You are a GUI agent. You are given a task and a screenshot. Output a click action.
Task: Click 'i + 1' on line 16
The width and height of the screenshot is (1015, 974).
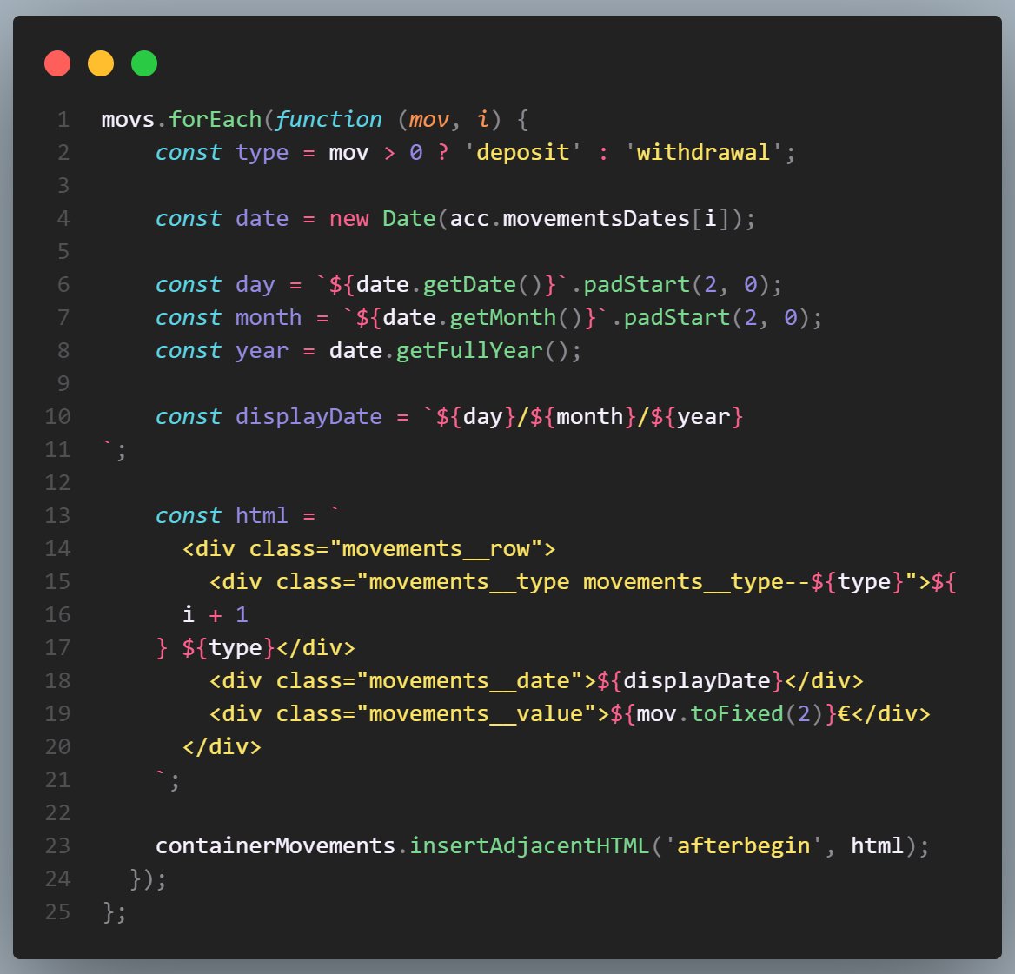pyautogui.click(x=215, y=615)
